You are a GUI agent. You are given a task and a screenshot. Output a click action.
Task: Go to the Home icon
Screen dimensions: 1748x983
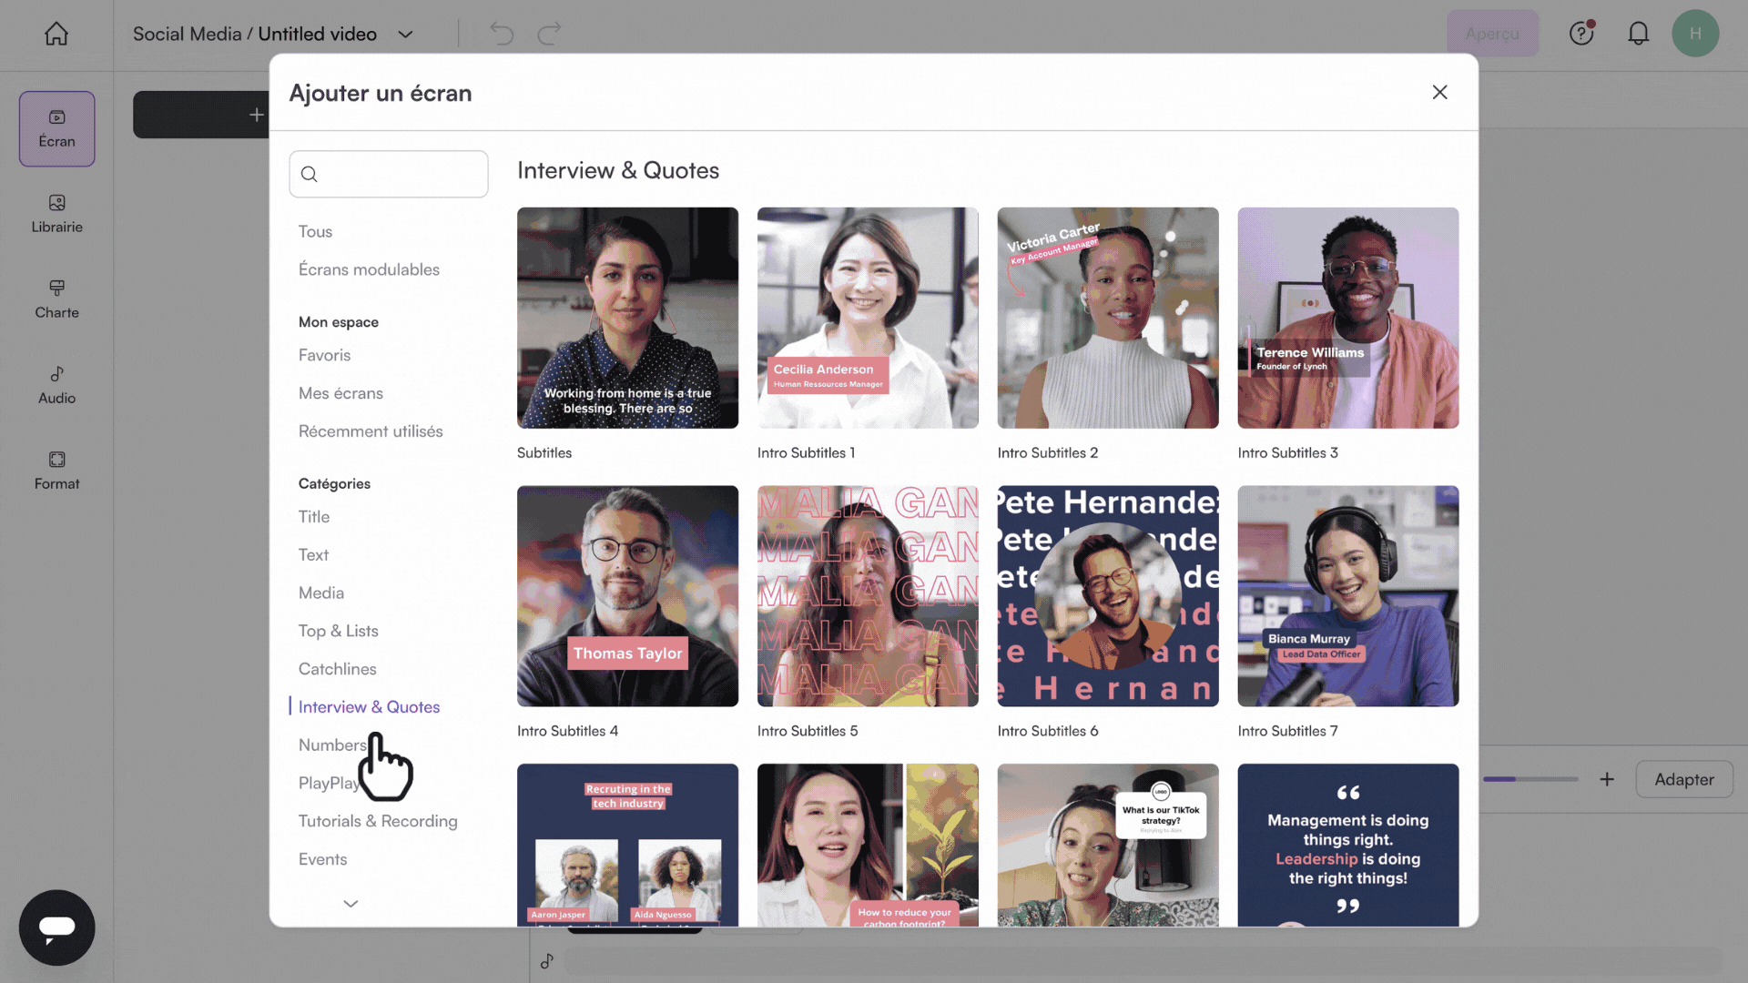(56, 34)
